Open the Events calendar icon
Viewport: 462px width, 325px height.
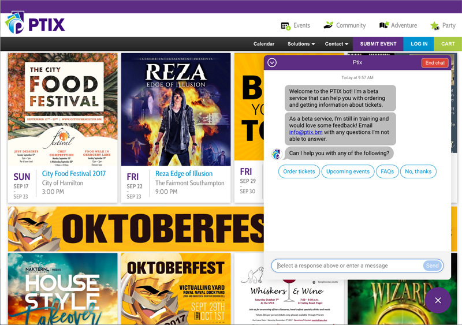click(285, 25)
